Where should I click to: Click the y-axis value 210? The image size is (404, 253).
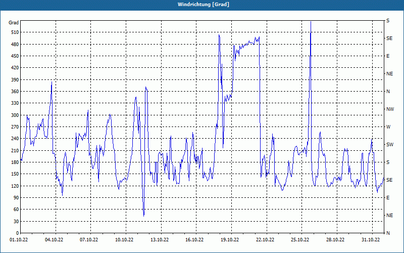pyautogui.click(x=15, y=150)
